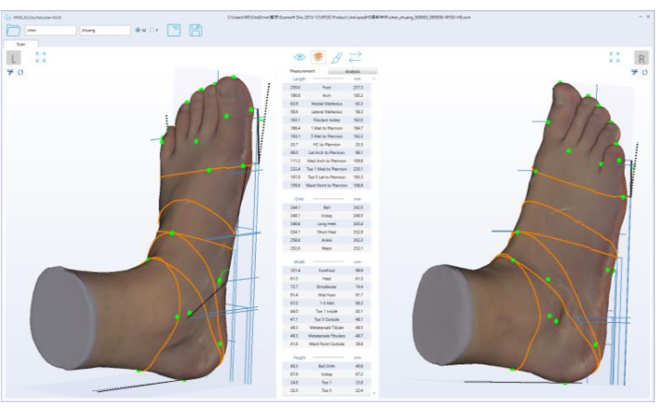Toggle the eye visibility icon
The height and width of the screenshot is (418, 657).
(x=300, y=57)
